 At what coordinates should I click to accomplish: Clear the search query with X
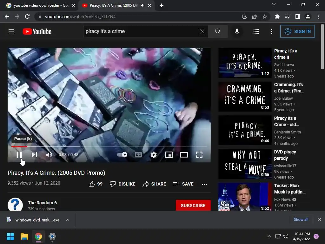click(x=202, y=31)
